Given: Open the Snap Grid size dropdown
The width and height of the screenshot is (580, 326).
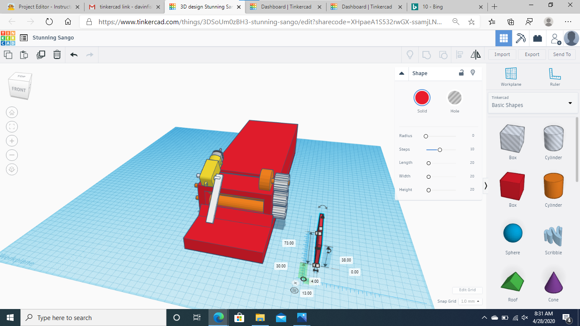Looking at the screenshot, I should (x=470, y=301).
